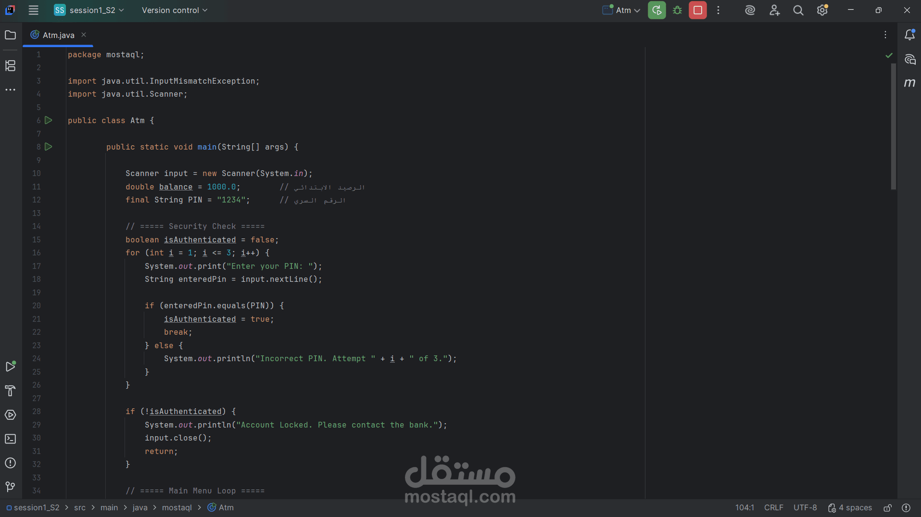Click the run gutter icon on line 8
The height and width of the screenshot is (517, 921).
tap(49, 147)
